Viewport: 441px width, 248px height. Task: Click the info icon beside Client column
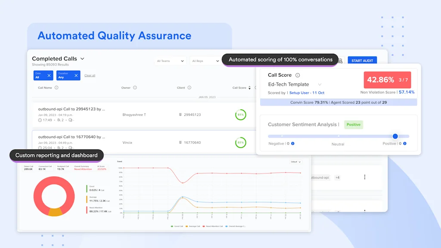click(x=189, y=88)
